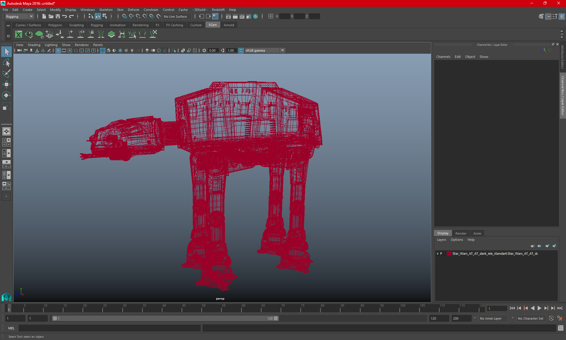Click the New Scene icon
Image resolution: width=566 pixels, height=340 pixels.
pos(44,17)
